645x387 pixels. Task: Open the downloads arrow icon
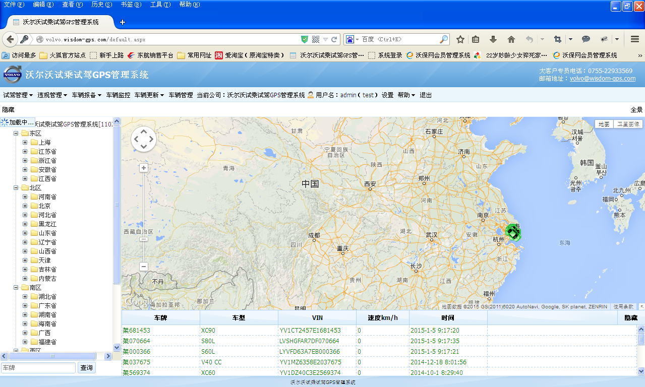493,39
